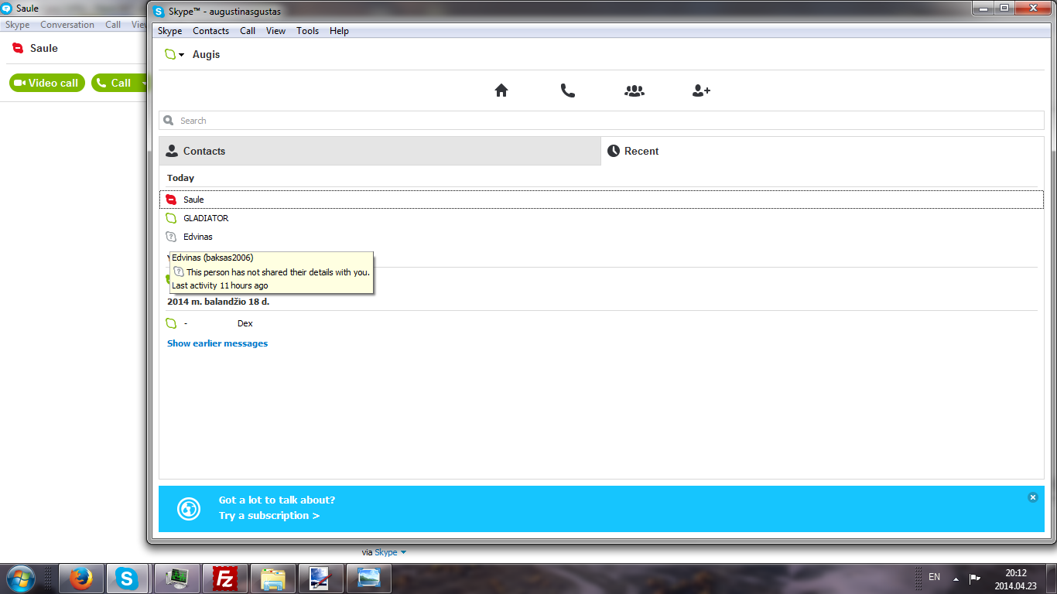Click the Add a contact icon
This screenshot has width=1057, height=594.
point(701,90)
